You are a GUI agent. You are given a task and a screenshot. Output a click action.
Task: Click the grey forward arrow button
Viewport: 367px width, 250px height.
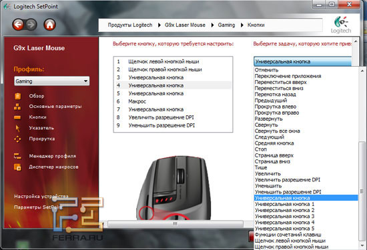coord(31,24)
